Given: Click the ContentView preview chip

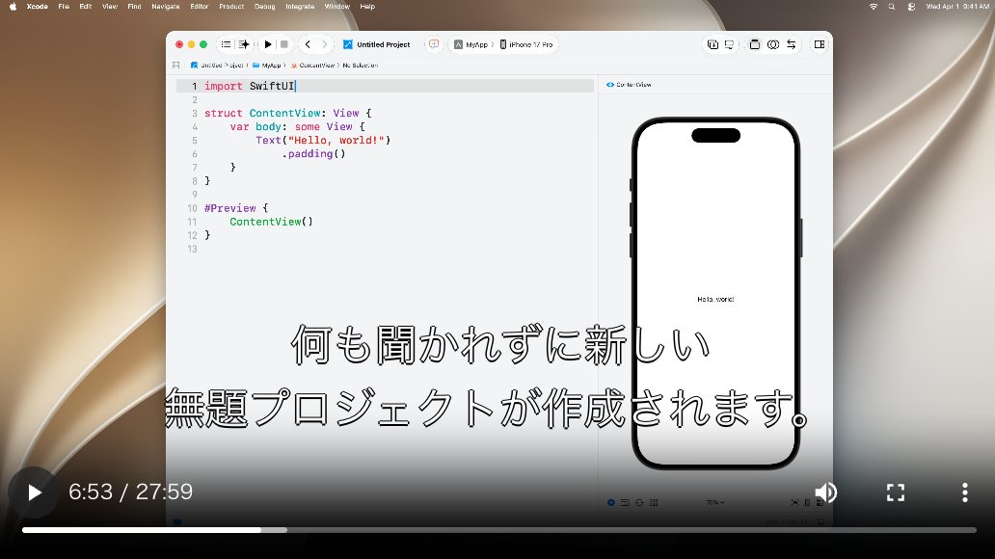Looking at the screenshot, I should tap(629, 85).
